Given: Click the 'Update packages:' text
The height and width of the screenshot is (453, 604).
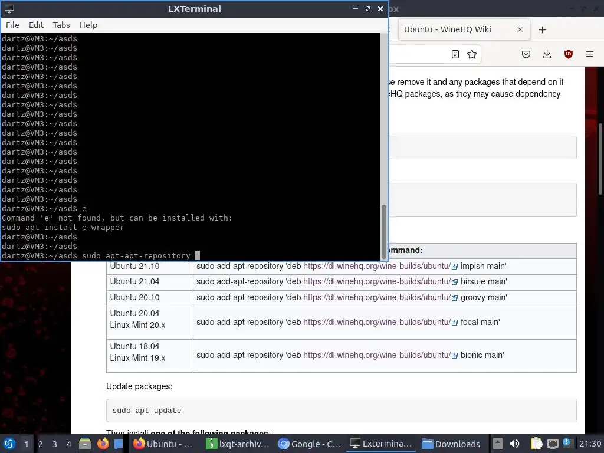Looking at the screenshot, I should tap(139, 386).
